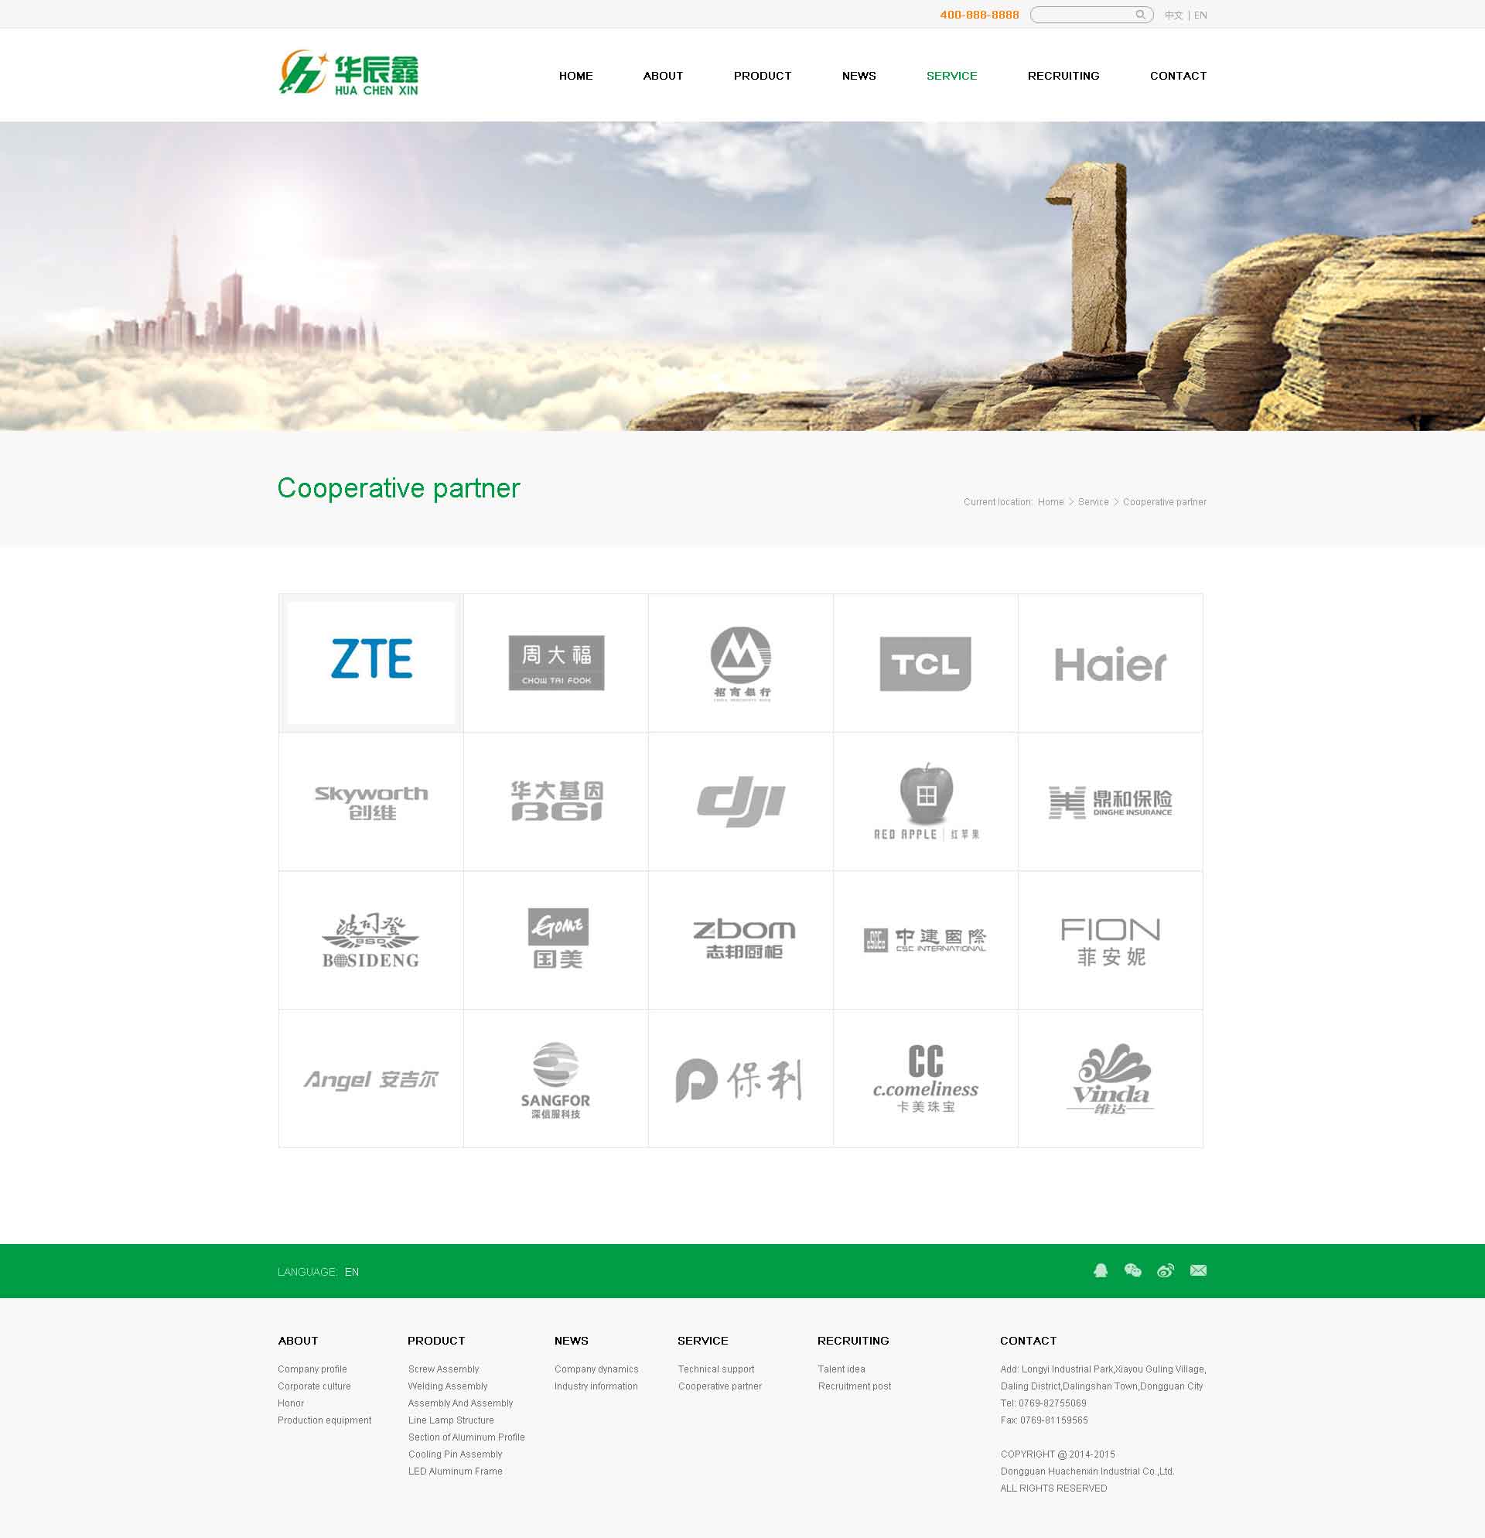This screenshot has height=1538, width=1485.
Task: Select the Gome partner logo
Action: point(556,940)
